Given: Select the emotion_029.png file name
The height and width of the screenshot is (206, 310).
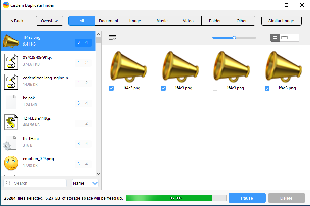Looking at the screenshot, I should pyautogui.click(x=38, y=159).
